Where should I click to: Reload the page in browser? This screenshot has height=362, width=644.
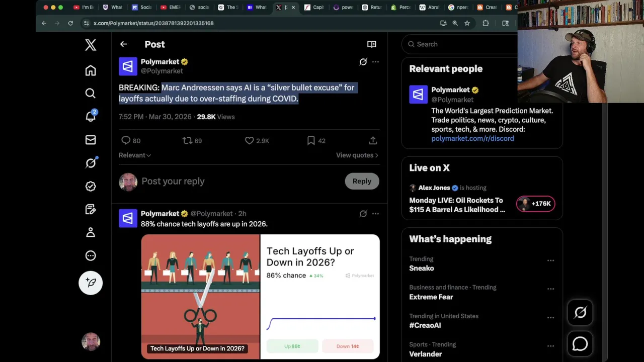[70, 23]
